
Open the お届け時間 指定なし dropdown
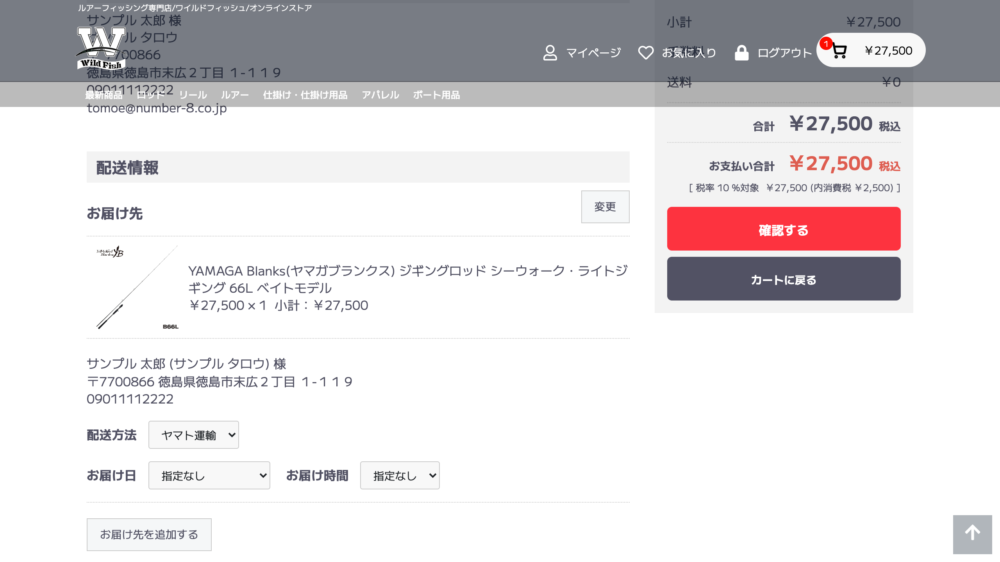click(400, 475)
